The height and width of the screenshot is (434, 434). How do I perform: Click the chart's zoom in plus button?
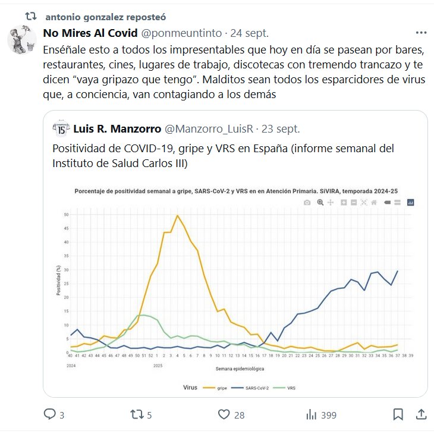(x=344, y=203)
